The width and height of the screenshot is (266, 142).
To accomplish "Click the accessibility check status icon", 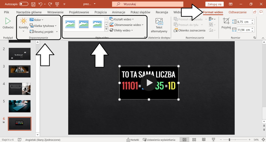I will [20, 140].
